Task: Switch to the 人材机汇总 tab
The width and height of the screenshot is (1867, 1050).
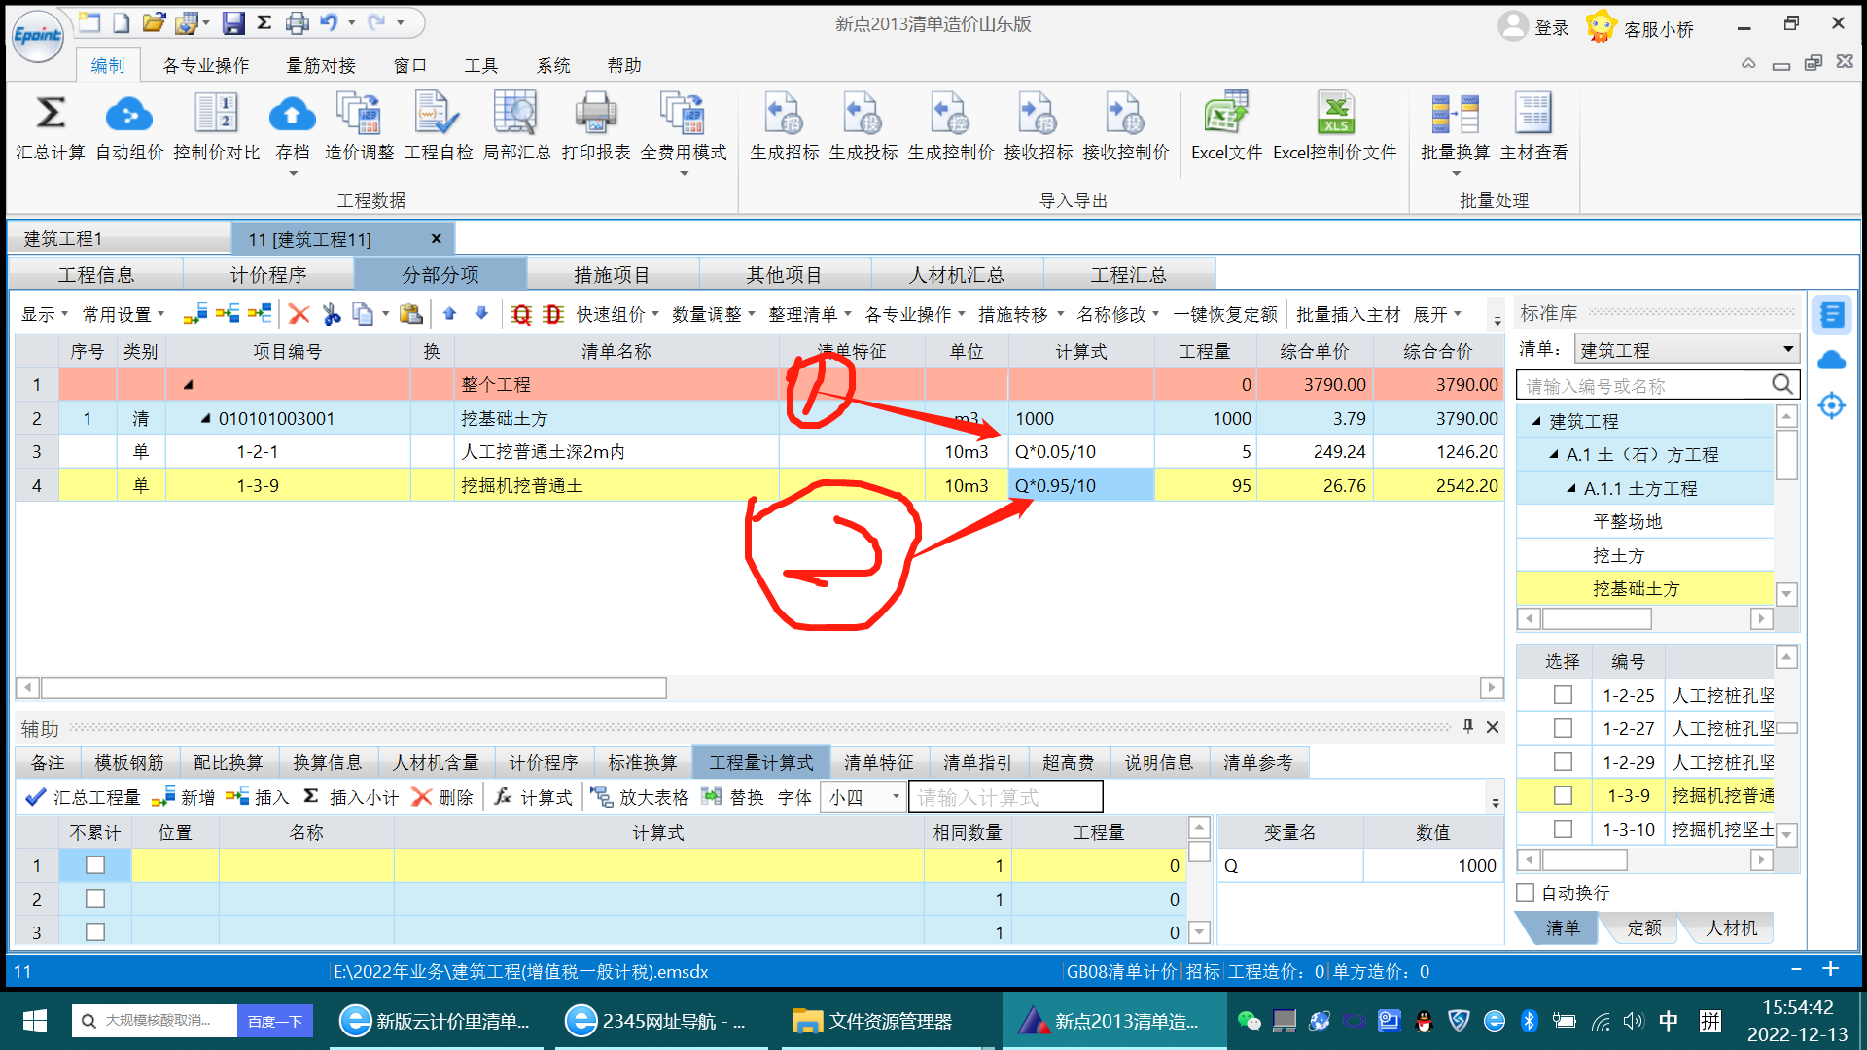Action: point(956,275)
